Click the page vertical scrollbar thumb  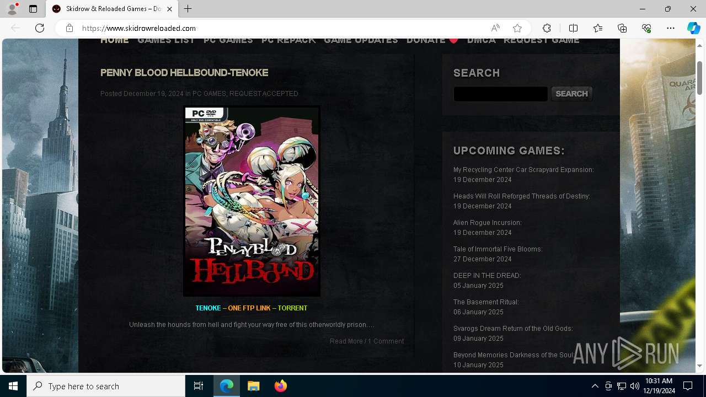700,77
